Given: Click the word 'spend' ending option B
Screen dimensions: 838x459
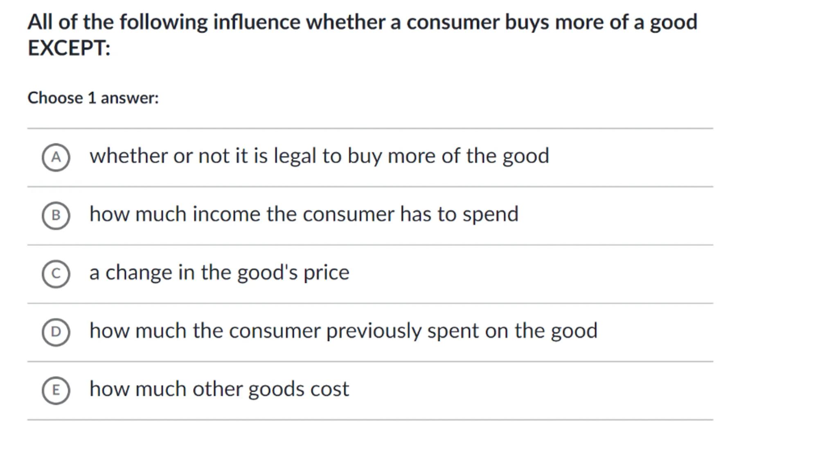Looking at the screenshot, I should pos(490,215).
